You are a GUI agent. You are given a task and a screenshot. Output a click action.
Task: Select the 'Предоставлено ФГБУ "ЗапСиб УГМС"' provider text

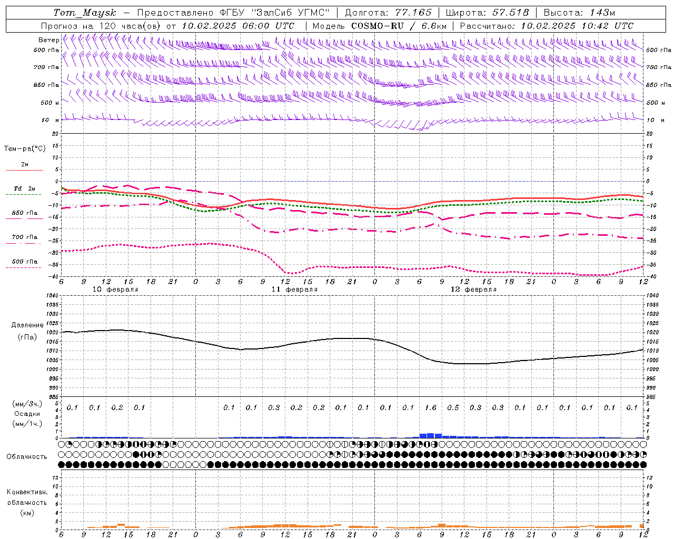(233, 13)
